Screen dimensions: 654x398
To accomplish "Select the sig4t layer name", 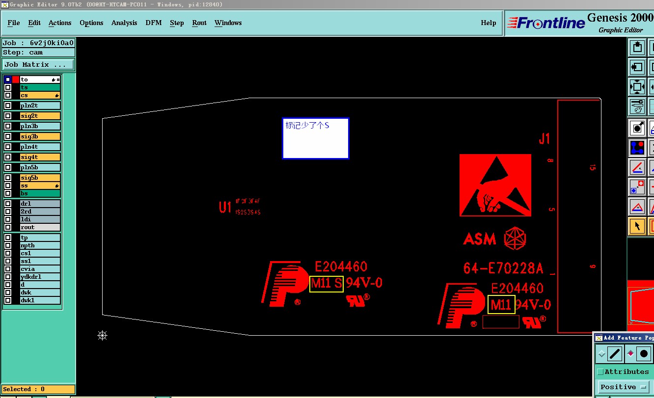I will 40,157.
